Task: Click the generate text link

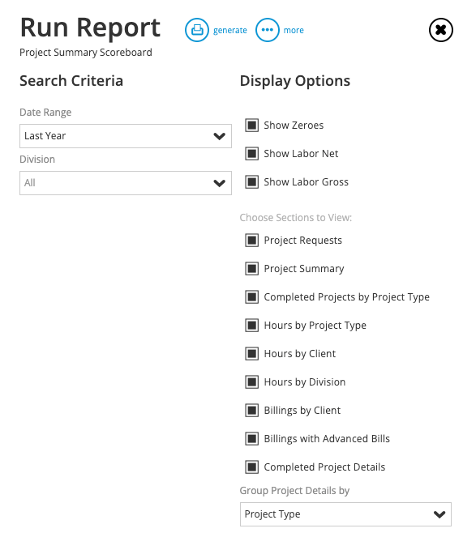Action: [230, 31]
